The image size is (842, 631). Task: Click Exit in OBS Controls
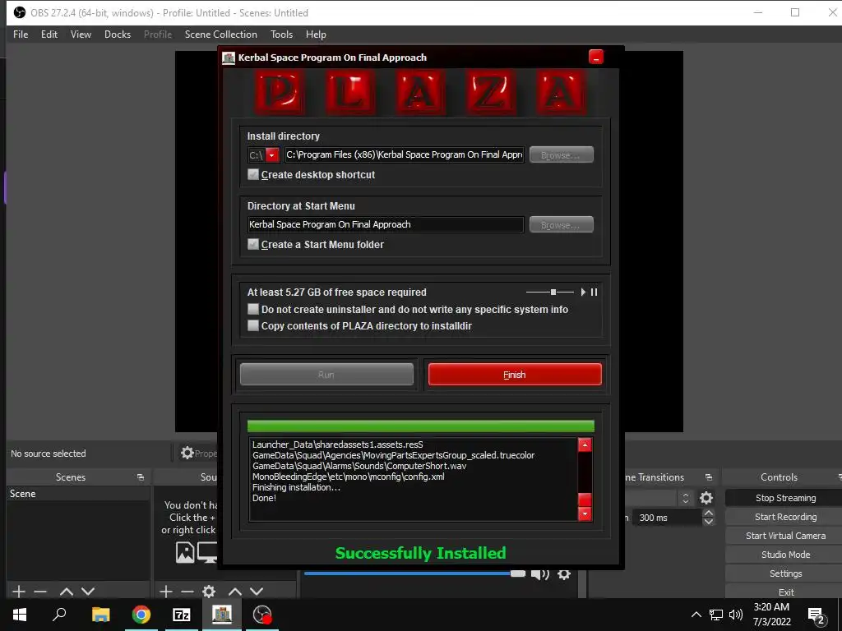(785, 592)
